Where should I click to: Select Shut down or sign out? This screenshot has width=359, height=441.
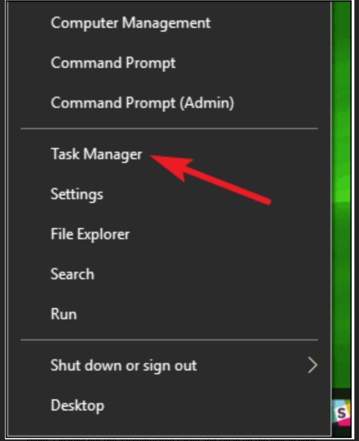(x=123, y=366)
